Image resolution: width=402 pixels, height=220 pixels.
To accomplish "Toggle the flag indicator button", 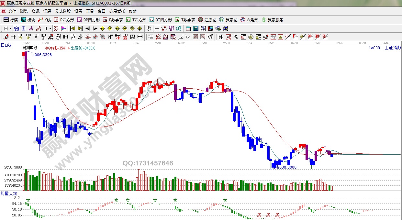I will pos(63,28).
